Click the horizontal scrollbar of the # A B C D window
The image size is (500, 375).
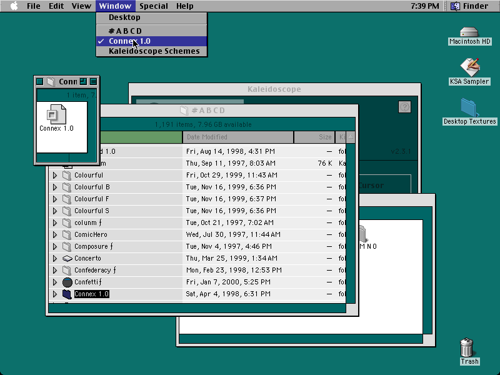click(197, 308)
